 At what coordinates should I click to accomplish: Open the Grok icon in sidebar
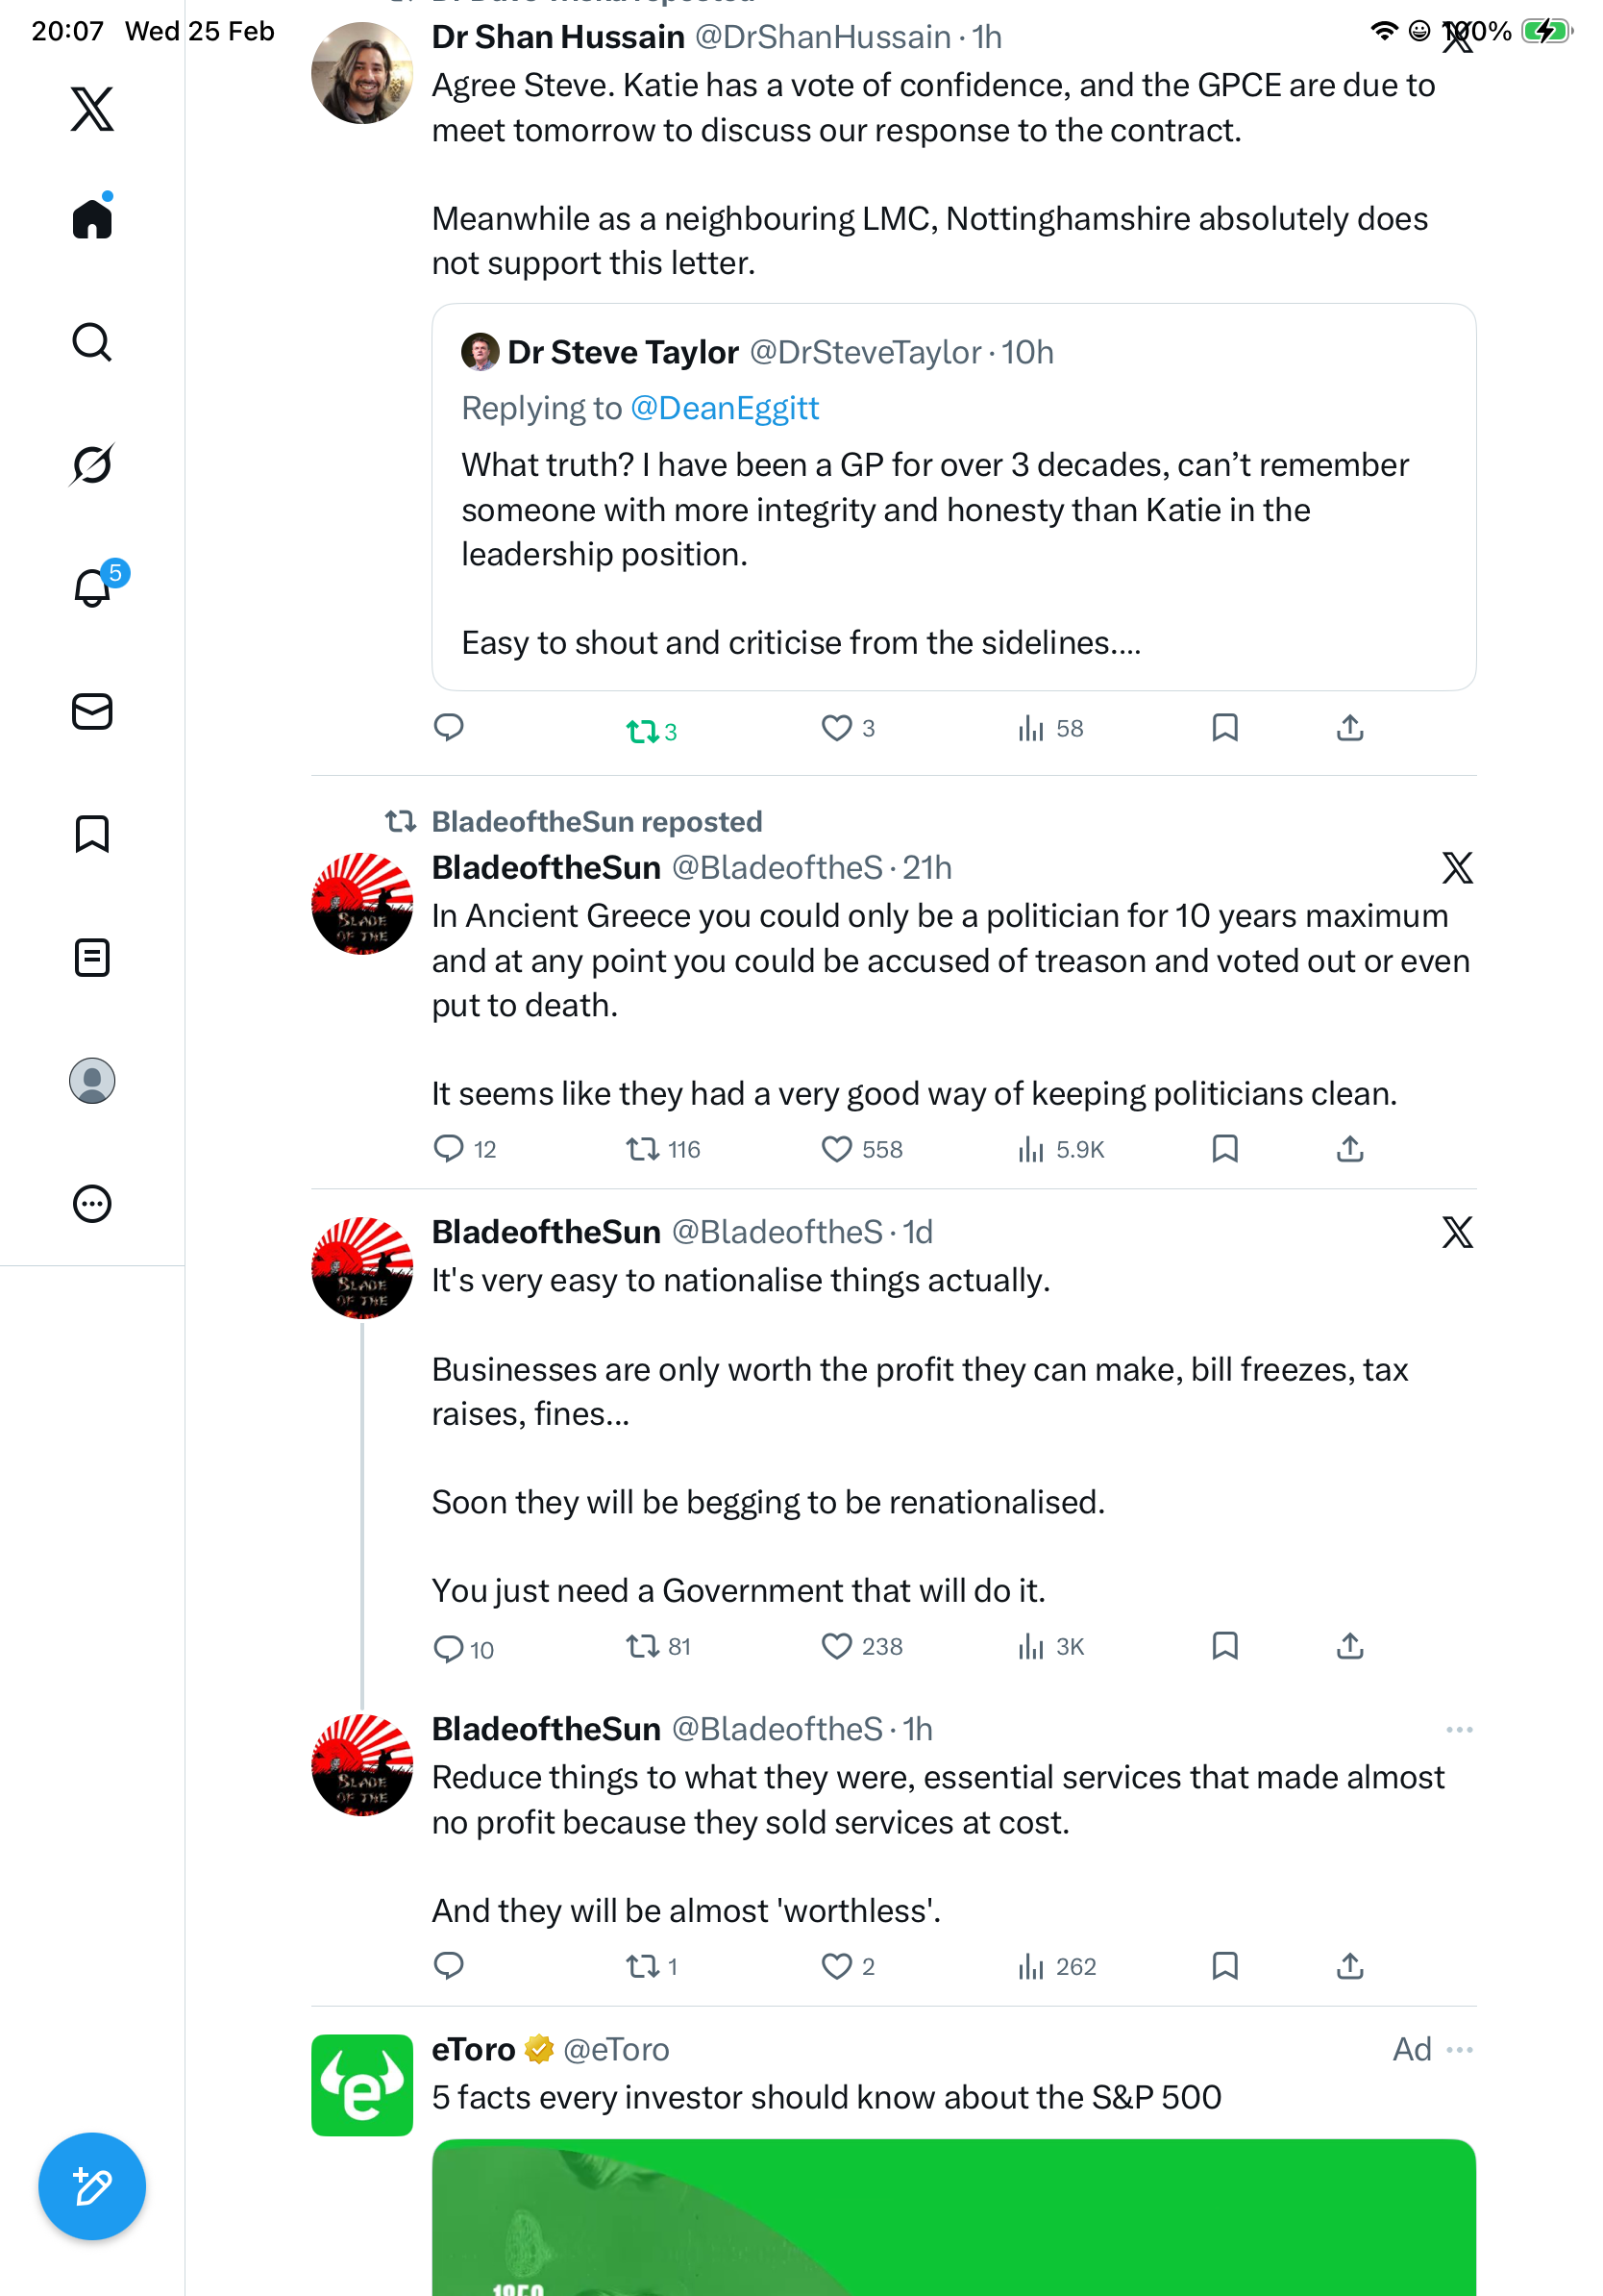(x=92, y=464)
